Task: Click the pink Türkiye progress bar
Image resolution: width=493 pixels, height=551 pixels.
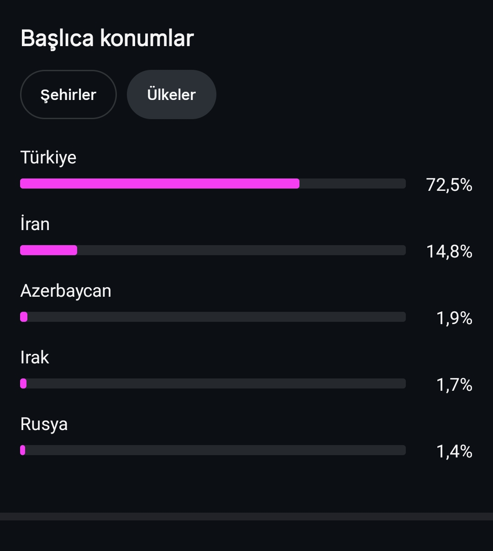Action: [x=160, y=184]
